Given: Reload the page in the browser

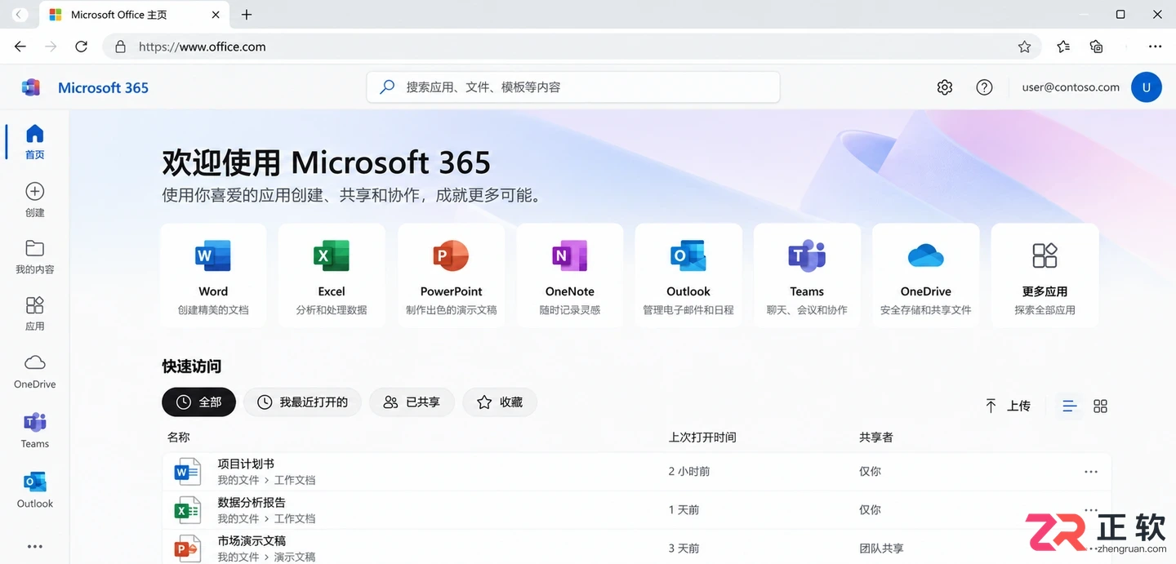Looking at the screenshot, I should (x=81, y=47).
